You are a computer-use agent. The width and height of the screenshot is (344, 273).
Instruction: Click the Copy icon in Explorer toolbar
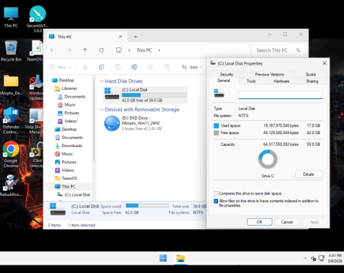(101, 67)
